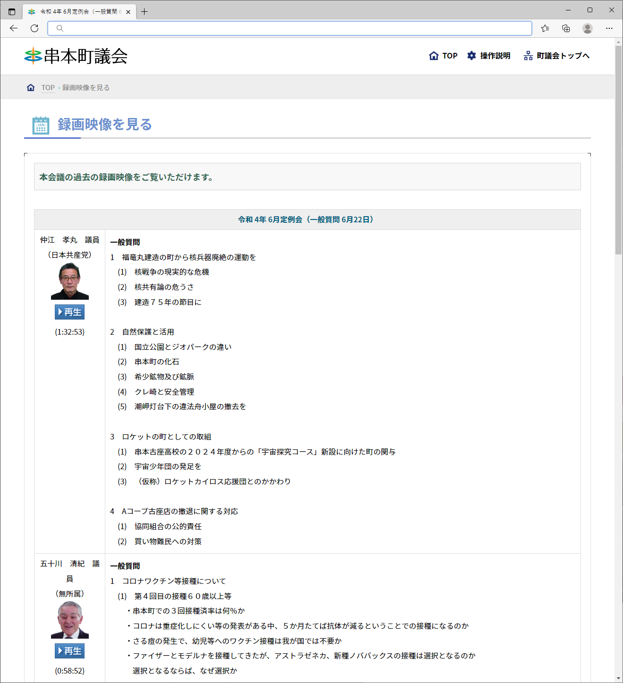Click the text 協同組合の公的責任
623x683 pixels.
pyautogui.click(x=168, y=526)
